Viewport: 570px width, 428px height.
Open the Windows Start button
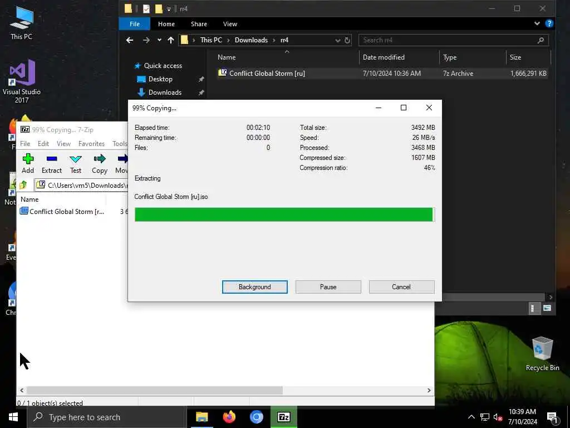click(x=13, y=417)
